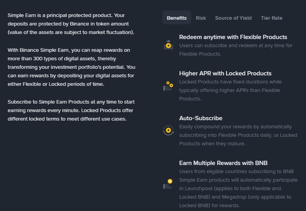Image resolution: width=306 pixels, height=211 pixels.
Task: Click the Earn Multiple Rewards BNB icon
Action: [168, 184]
